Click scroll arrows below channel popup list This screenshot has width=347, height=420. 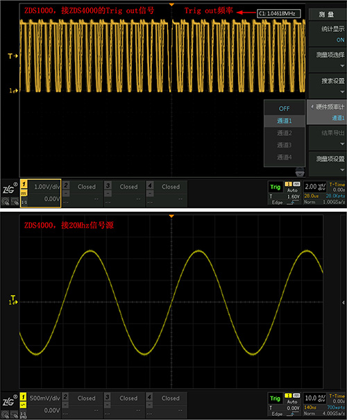[300, 171]
